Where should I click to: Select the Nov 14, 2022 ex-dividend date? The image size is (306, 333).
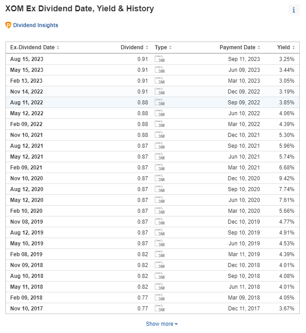click(27, 92)
